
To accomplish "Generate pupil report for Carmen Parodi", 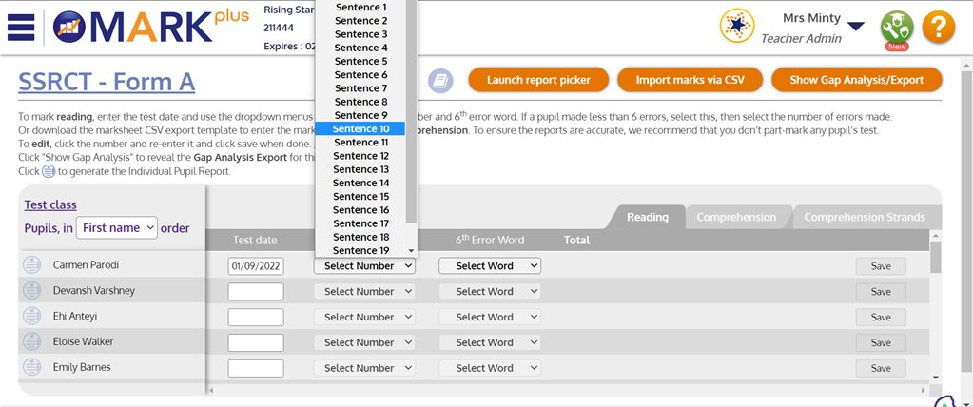I will (x=31, y=265).
